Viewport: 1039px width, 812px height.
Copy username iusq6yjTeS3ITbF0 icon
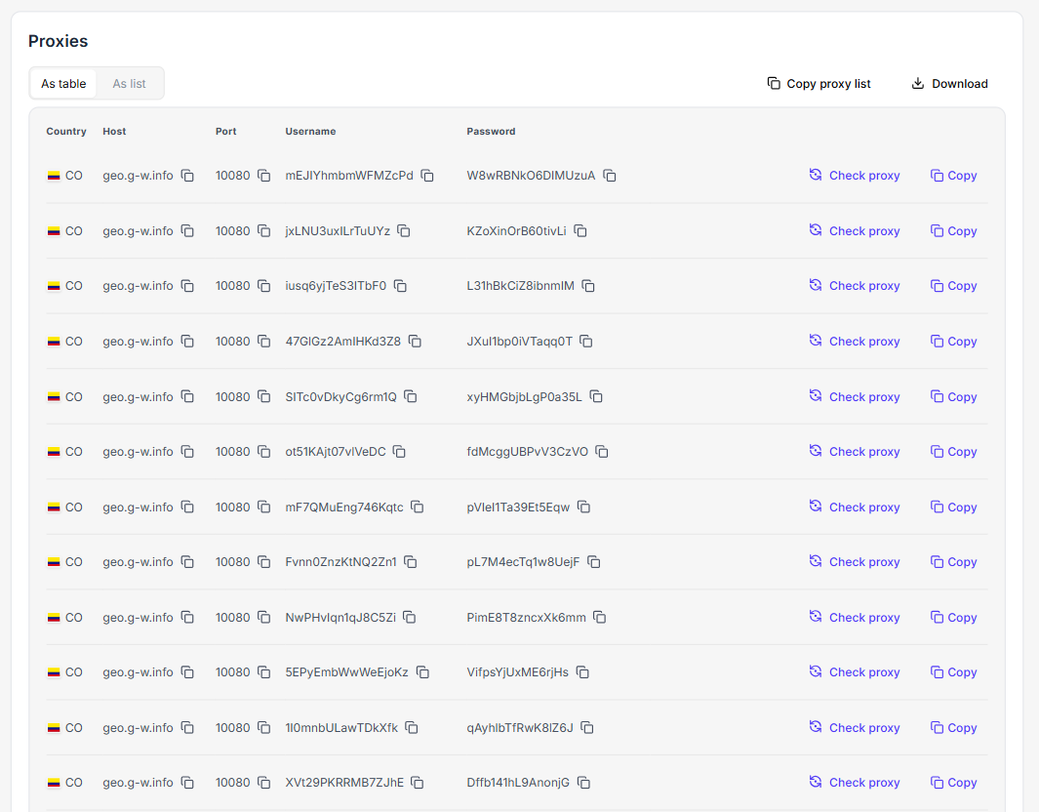click(400, 286)
